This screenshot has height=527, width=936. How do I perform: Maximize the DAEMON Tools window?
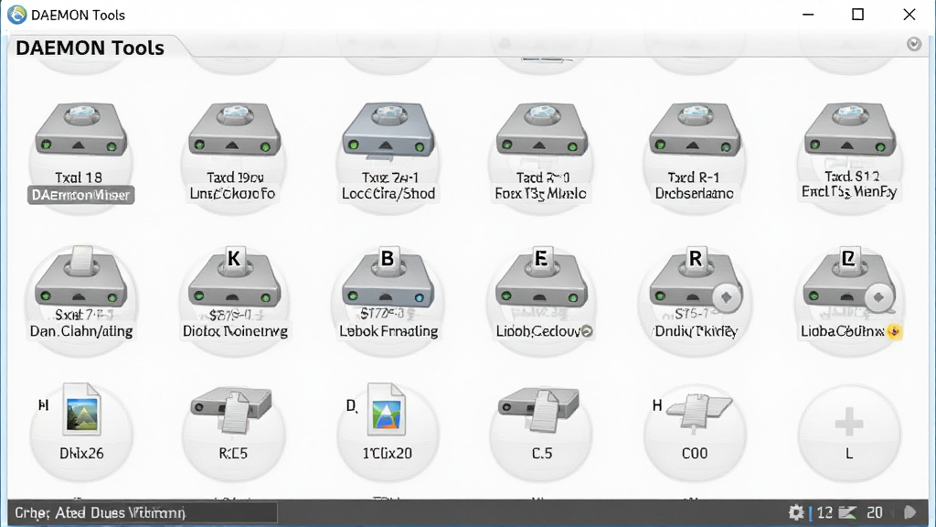coord(857,15)
